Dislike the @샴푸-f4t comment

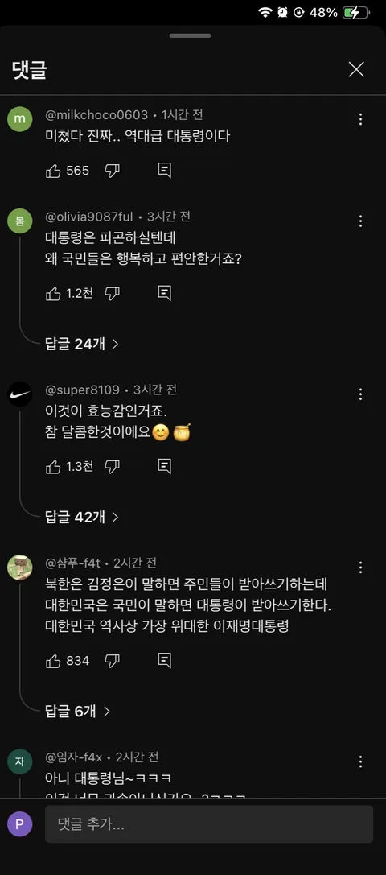pyautogui.click(x=112, y=661)
